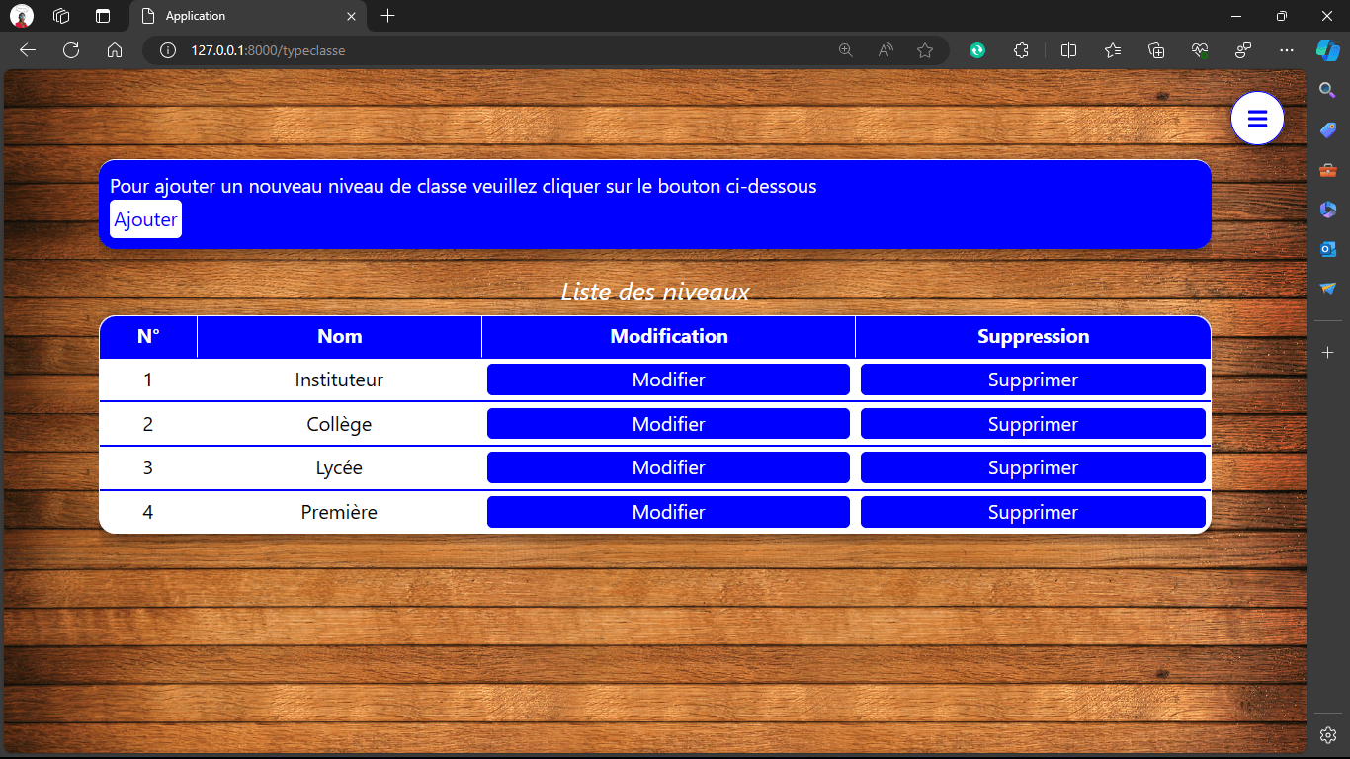Select the 'Liste des niveaux' heading
Screen dimensions: 1350x759
pos(655,292)
